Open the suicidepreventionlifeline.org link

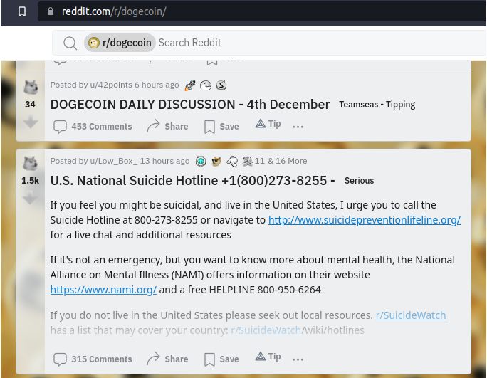[x=365, y=220]
